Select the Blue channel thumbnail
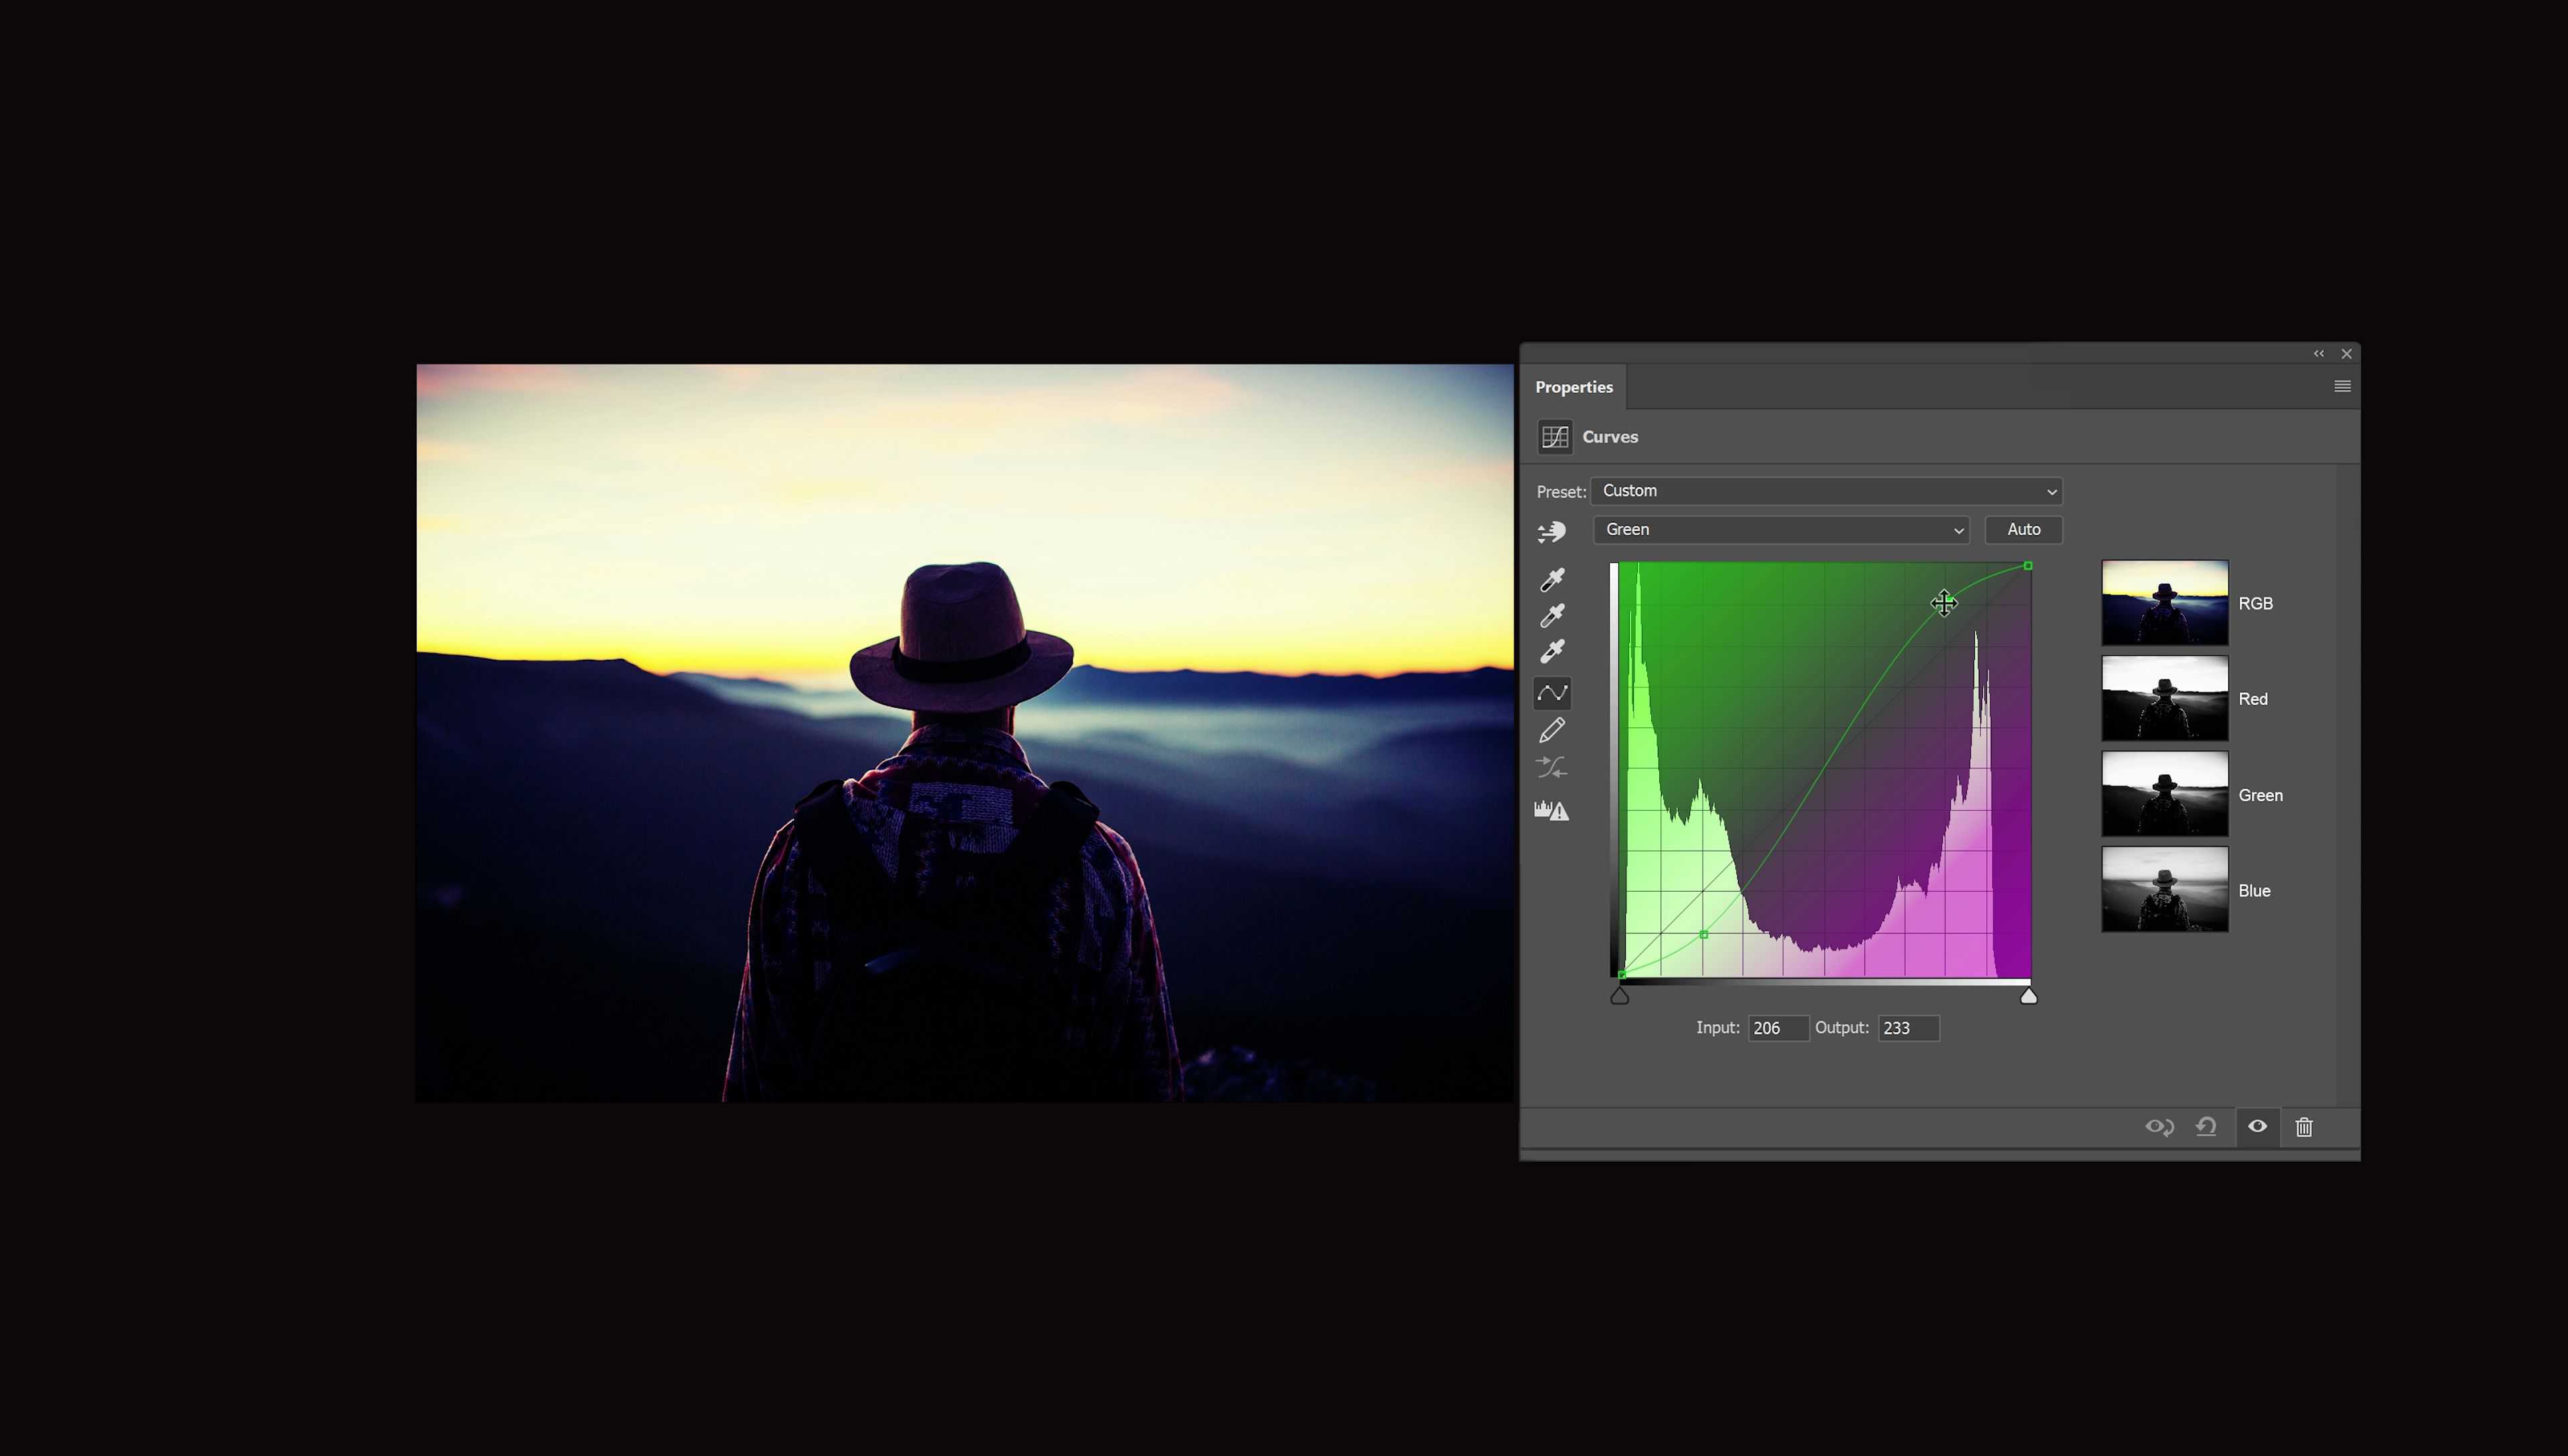This screenshot has width=2568, height=1456. (2165, 890)
